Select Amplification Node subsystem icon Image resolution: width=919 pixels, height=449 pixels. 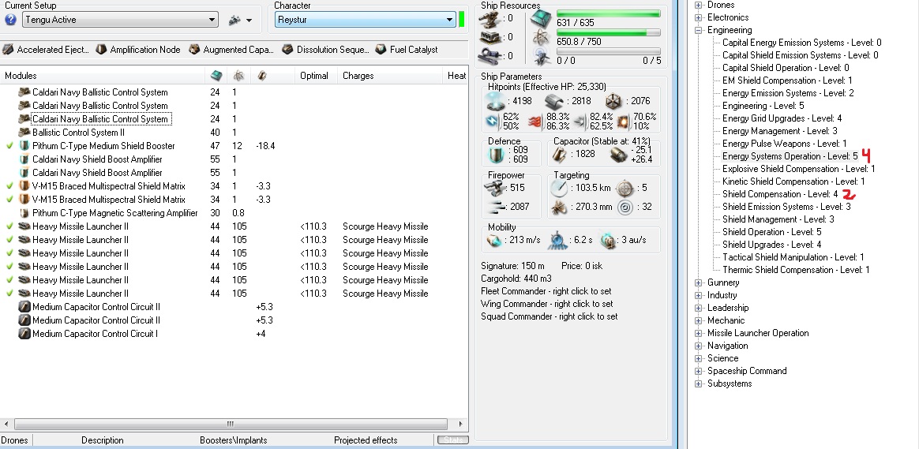(101, 49)
